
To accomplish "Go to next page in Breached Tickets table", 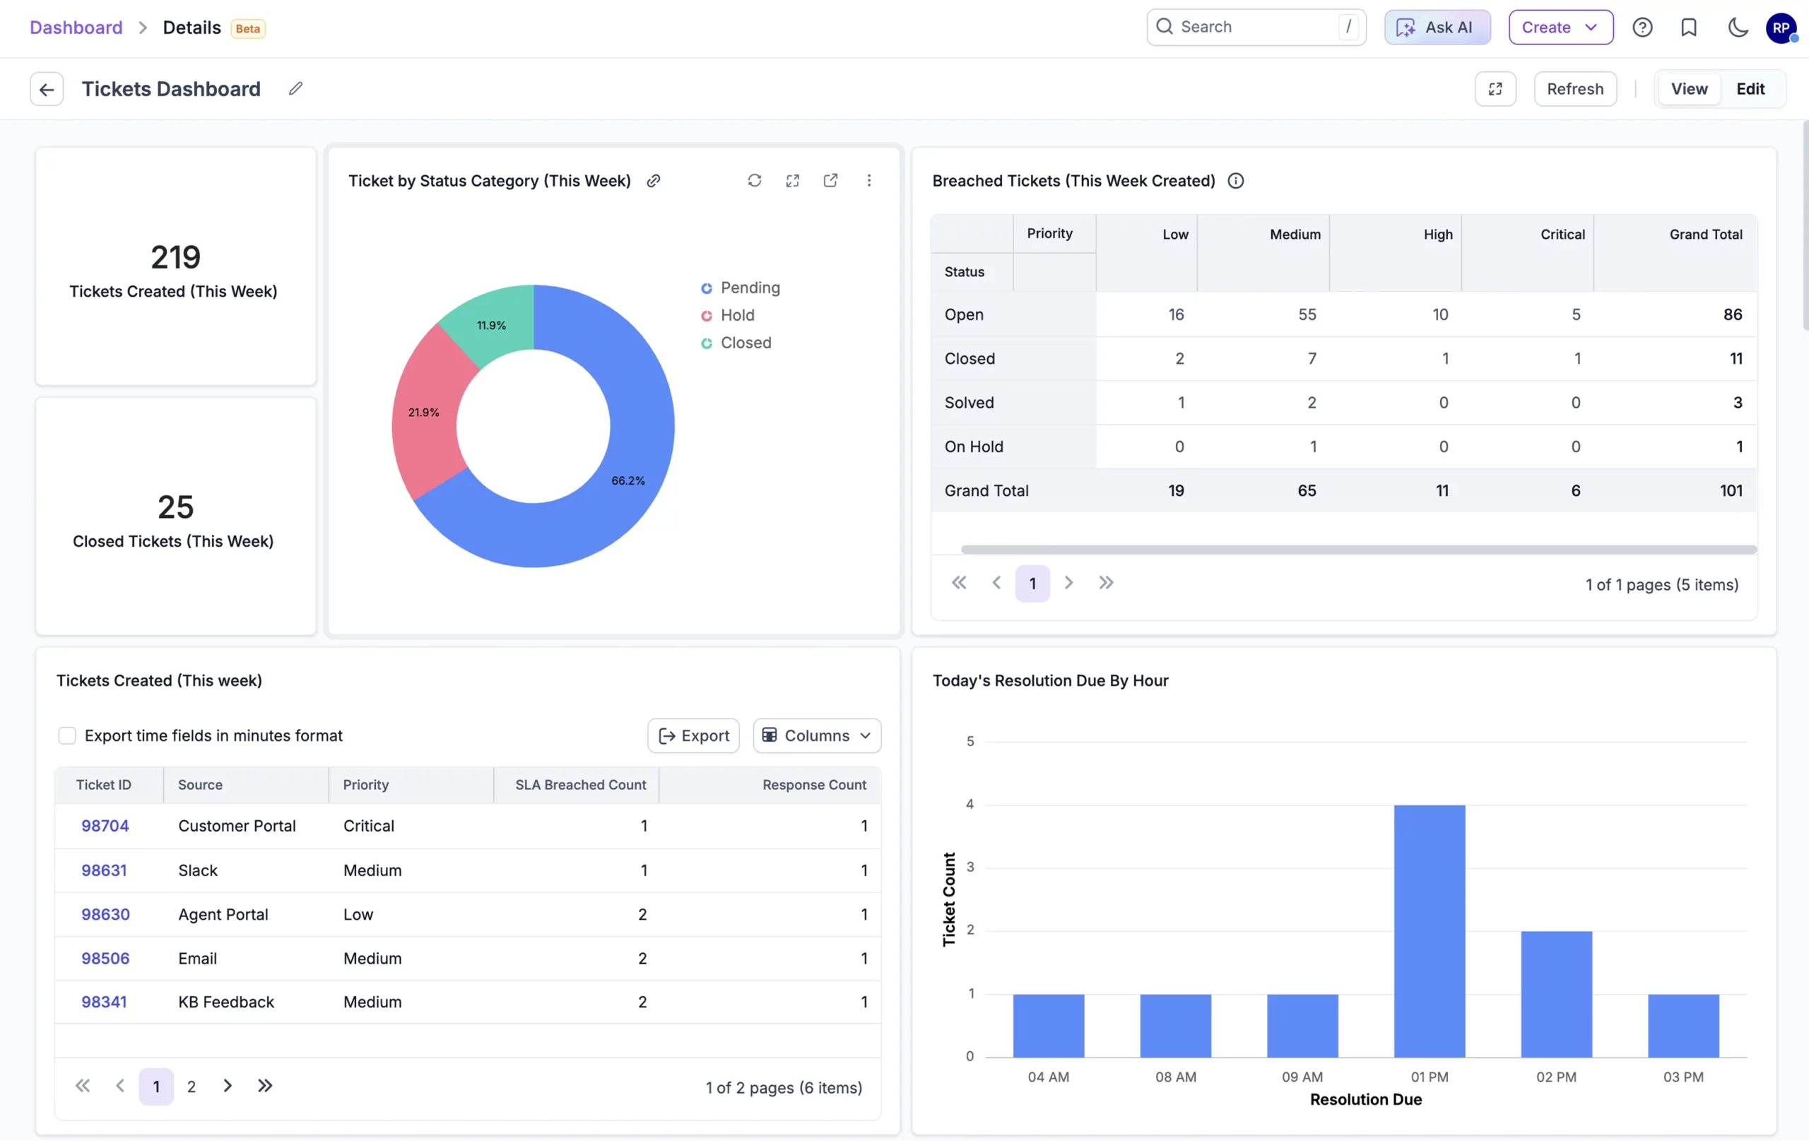I will pos(1068,583).
